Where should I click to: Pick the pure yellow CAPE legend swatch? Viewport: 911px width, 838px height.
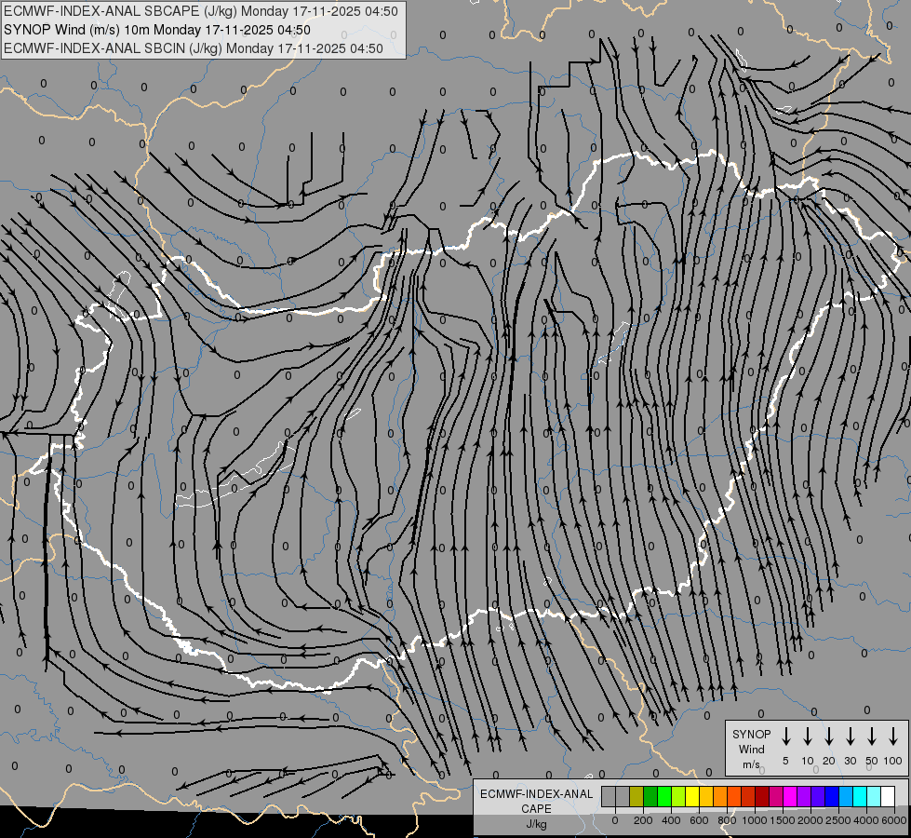692,796
